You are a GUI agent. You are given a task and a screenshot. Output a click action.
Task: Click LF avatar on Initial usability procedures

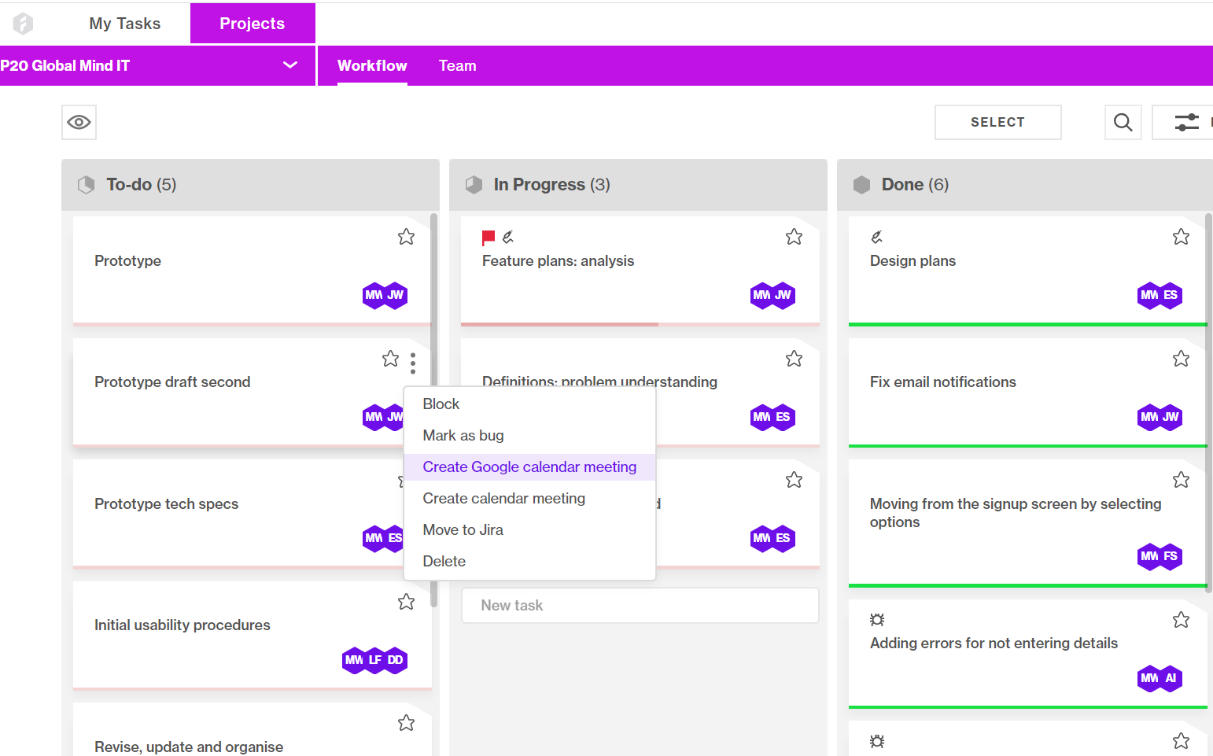click(375, 660)
